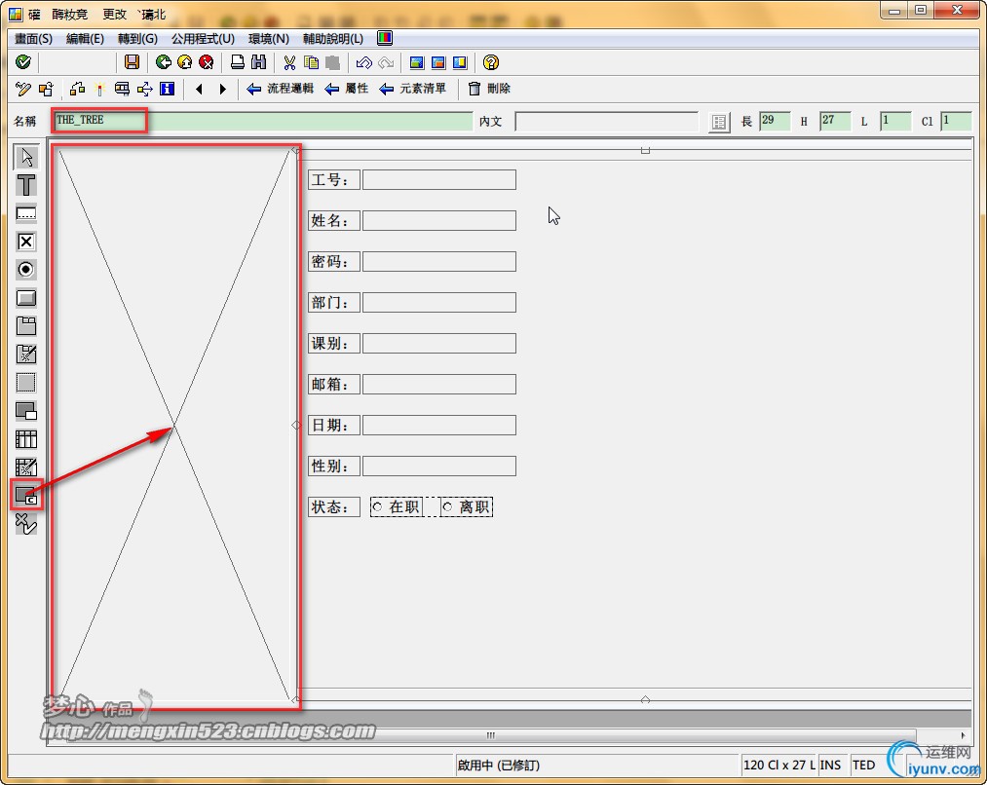The height and width of the screenshot is (785, 987).
Task: Select the Box frame tool
Action: point(25,383)
